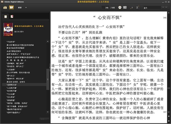Show the table of contents tab
Image resolution: width=171 pixels, height=124 pixels.
click(x=5, y=17)
